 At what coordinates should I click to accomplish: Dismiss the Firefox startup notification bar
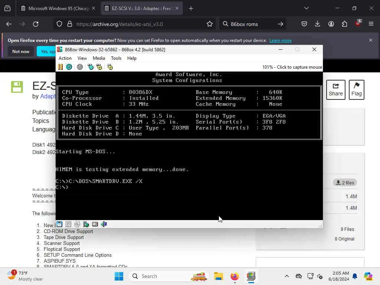coord(371,40)
